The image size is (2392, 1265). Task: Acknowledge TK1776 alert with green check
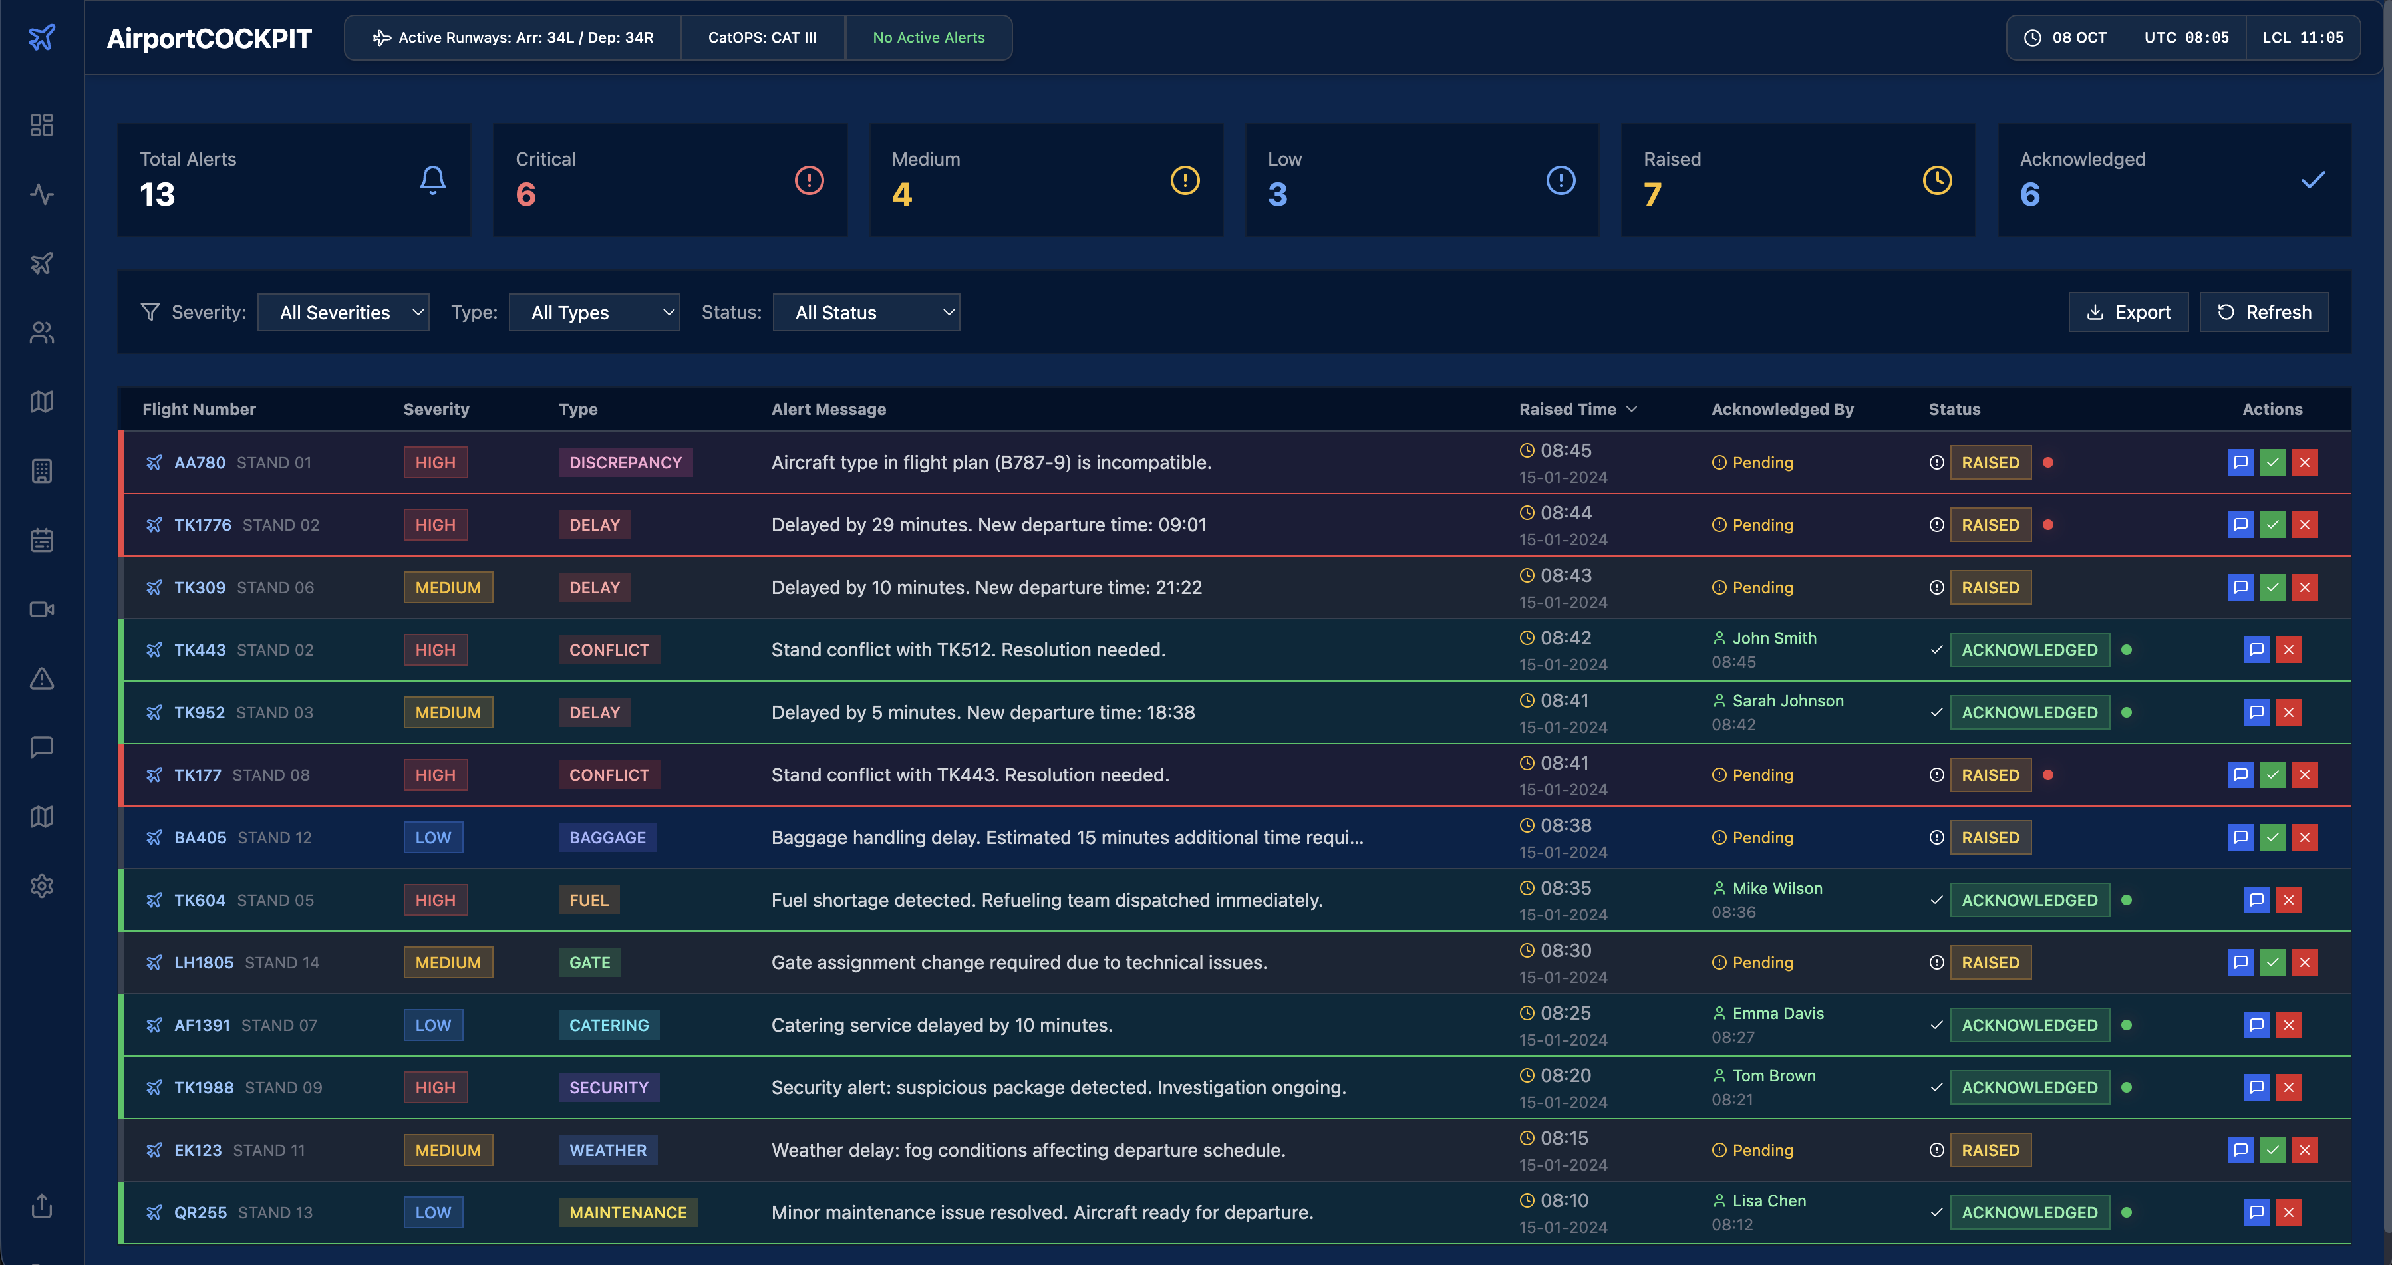[2272, 525]
